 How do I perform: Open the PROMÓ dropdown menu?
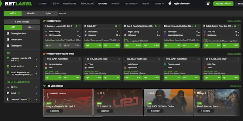tap(116, 4)
